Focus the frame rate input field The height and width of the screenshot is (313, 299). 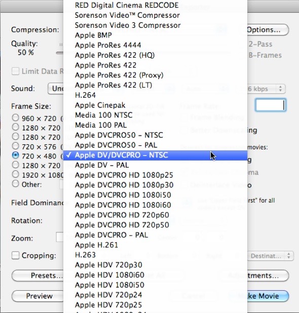click(271, 105)
